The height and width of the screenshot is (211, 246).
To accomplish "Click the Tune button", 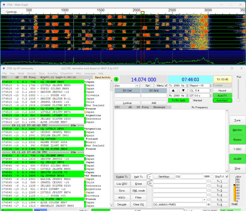I will tap(238, 120).
